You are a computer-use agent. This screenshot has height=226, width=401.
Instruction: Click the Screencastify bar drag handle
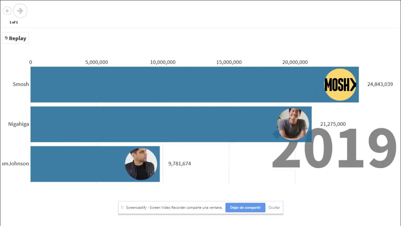122,207
